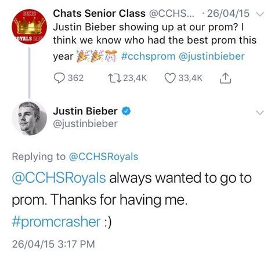
Task: Expand options chevron on top tweet
Action: click(260, 14)
